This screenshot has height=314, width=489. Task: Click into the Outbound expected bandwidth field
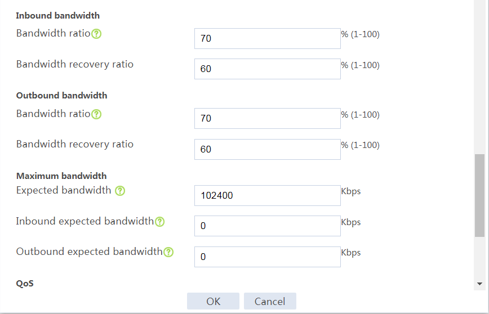tap(267, 257)
